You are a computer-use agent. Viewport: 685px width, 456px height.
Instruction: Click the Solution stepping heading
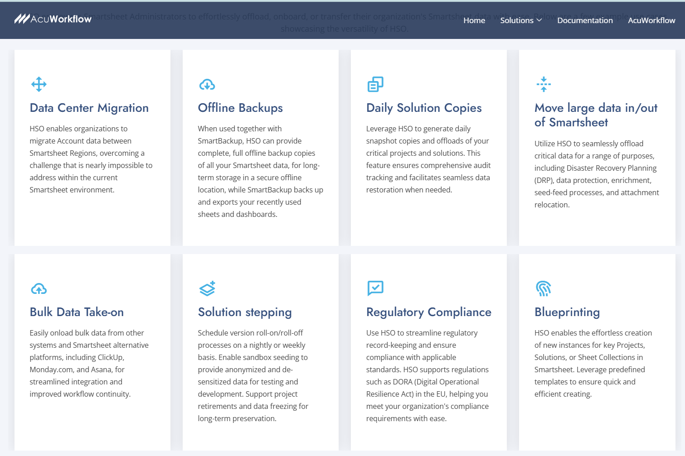(245, 312)
